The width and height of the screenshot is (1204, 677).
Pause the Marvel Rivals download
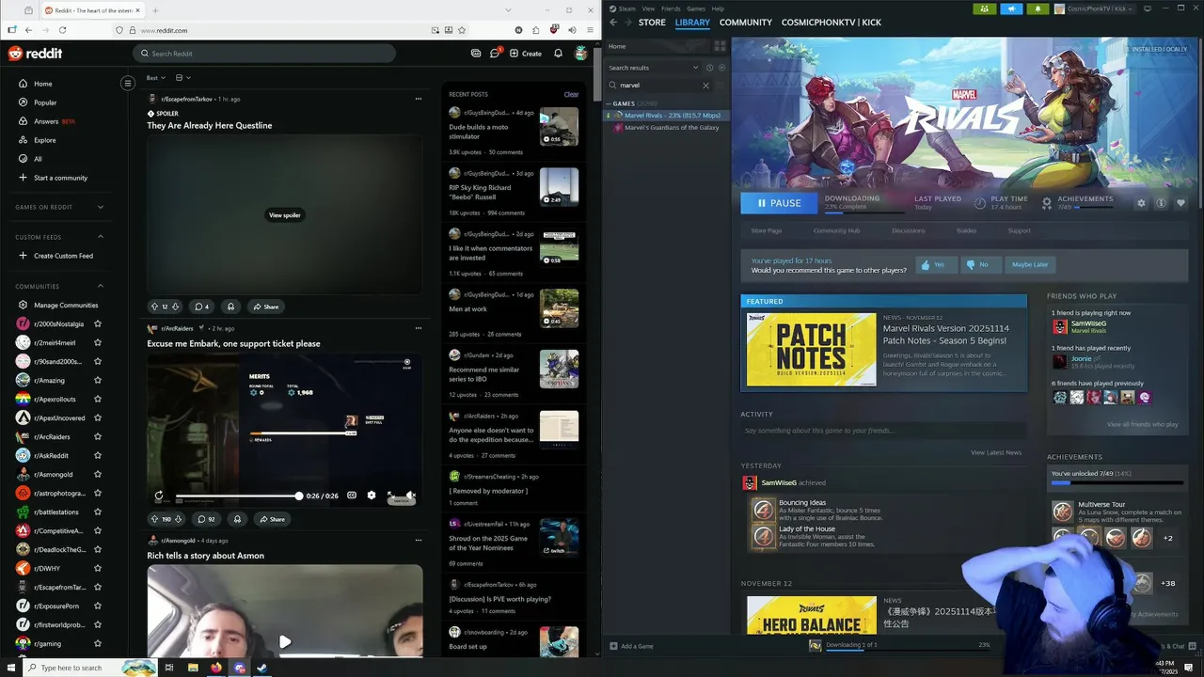[x=779, y=203]
